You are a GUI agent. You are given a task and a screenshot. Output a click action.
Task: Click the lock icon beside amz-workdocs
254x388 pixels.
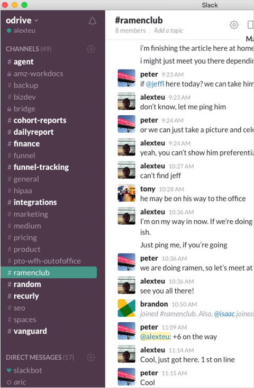click(9, 74)
